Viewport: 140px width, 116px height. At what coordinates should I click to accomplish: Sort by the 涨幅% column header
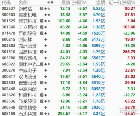click(x=79, y=3)
